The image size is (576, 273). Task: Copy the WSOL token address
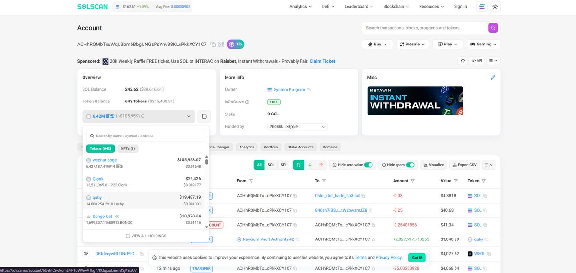pos(490,254)
